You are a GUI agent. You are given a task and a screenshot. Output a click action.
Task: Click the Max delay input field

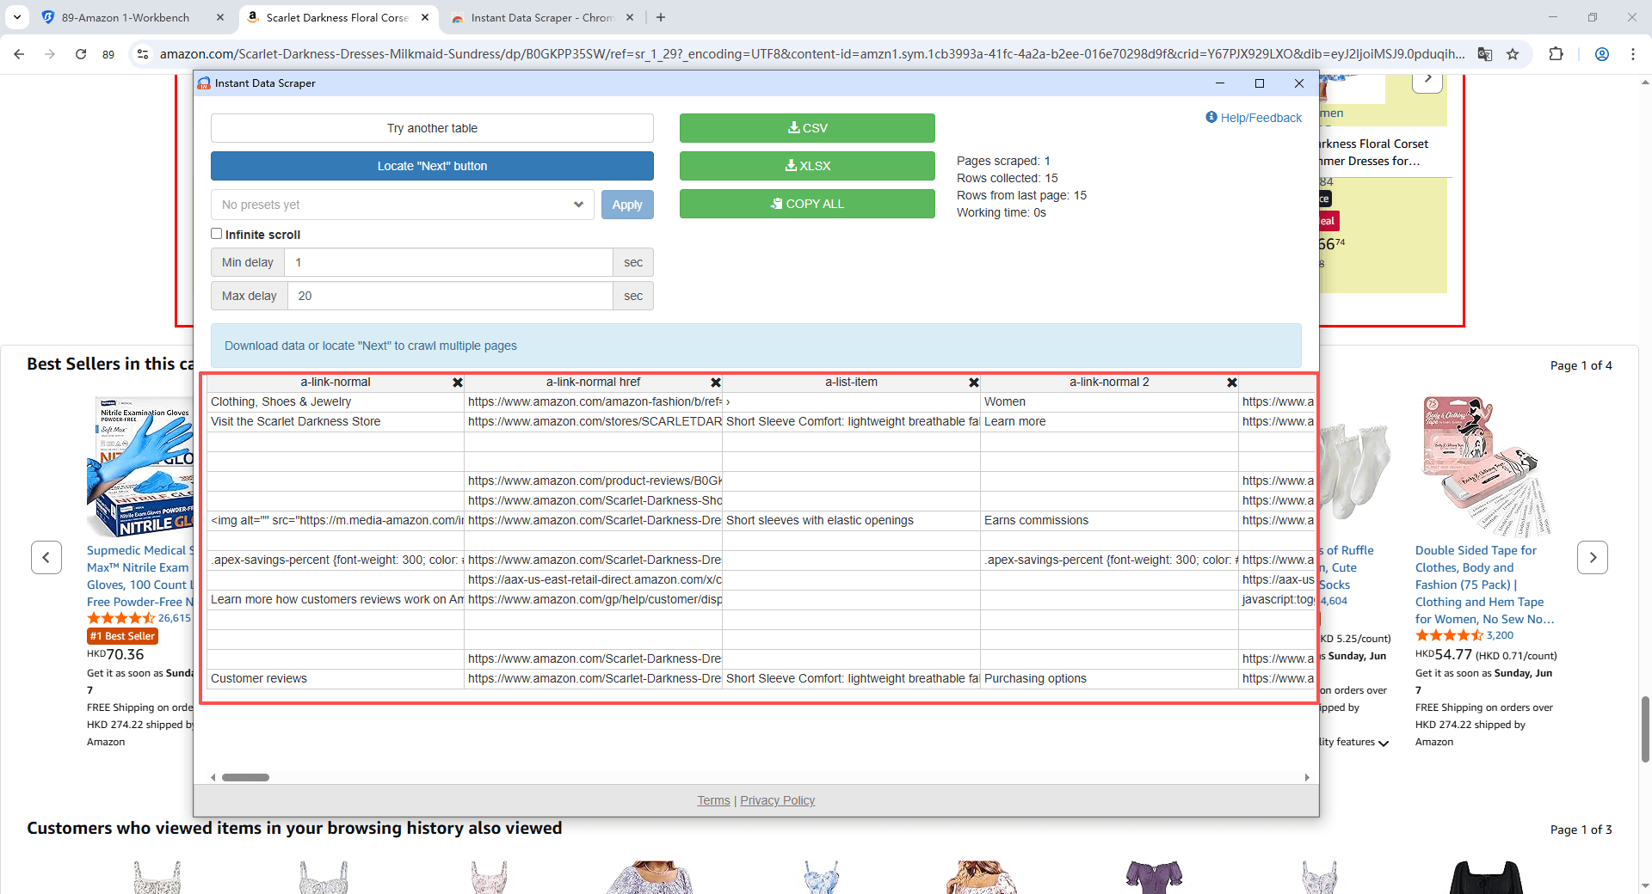click(450, 296)
